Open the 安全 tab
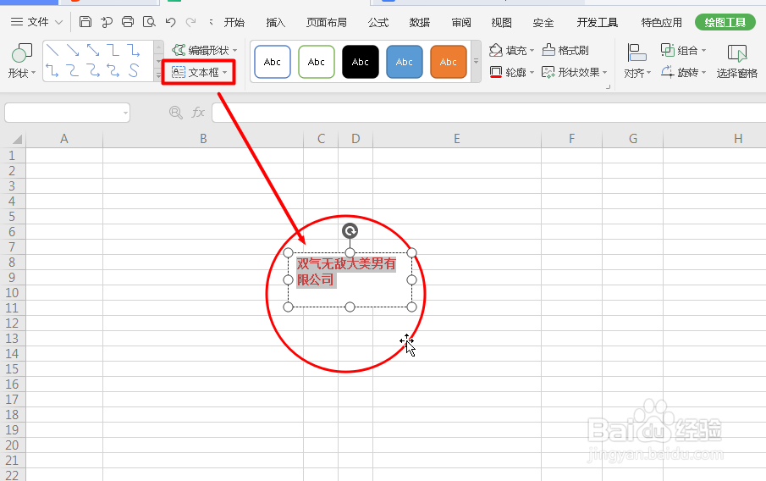The height and width of the screenshot is (481, 766). [x=543, y=23]
